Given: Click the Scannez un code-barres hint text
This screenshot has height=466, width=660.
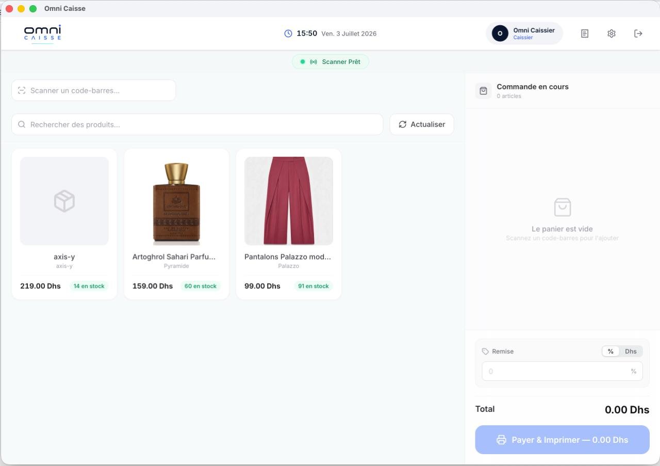Looking at the screenshot, I should pyautogui.click(x=563, y=238).
